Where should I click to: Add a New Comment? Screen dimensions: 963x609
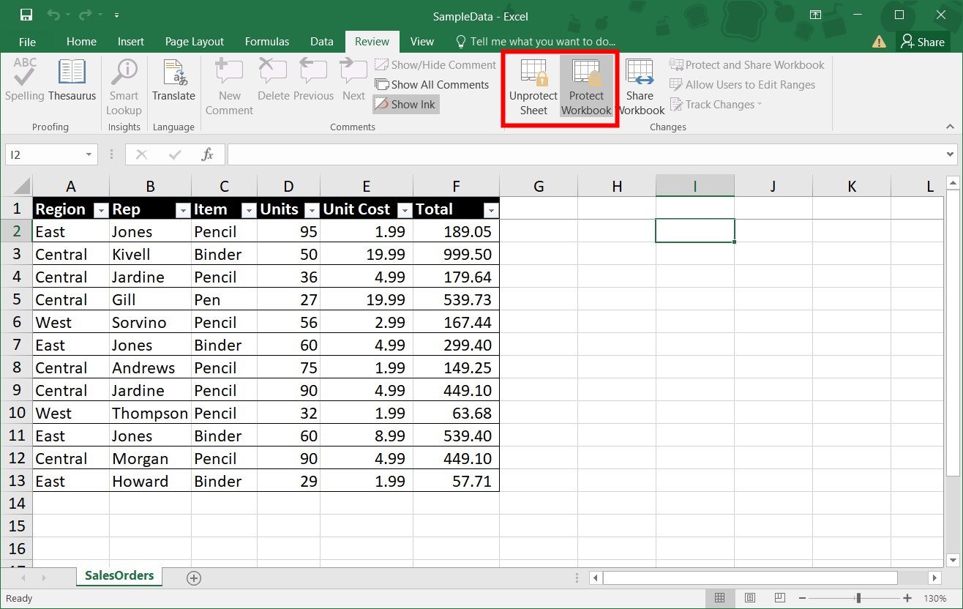click(x=229, y=86)
